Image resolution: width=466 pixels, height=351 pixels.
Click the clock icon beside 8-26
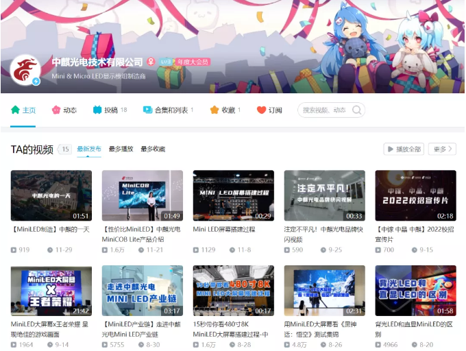tap(323, 345)
